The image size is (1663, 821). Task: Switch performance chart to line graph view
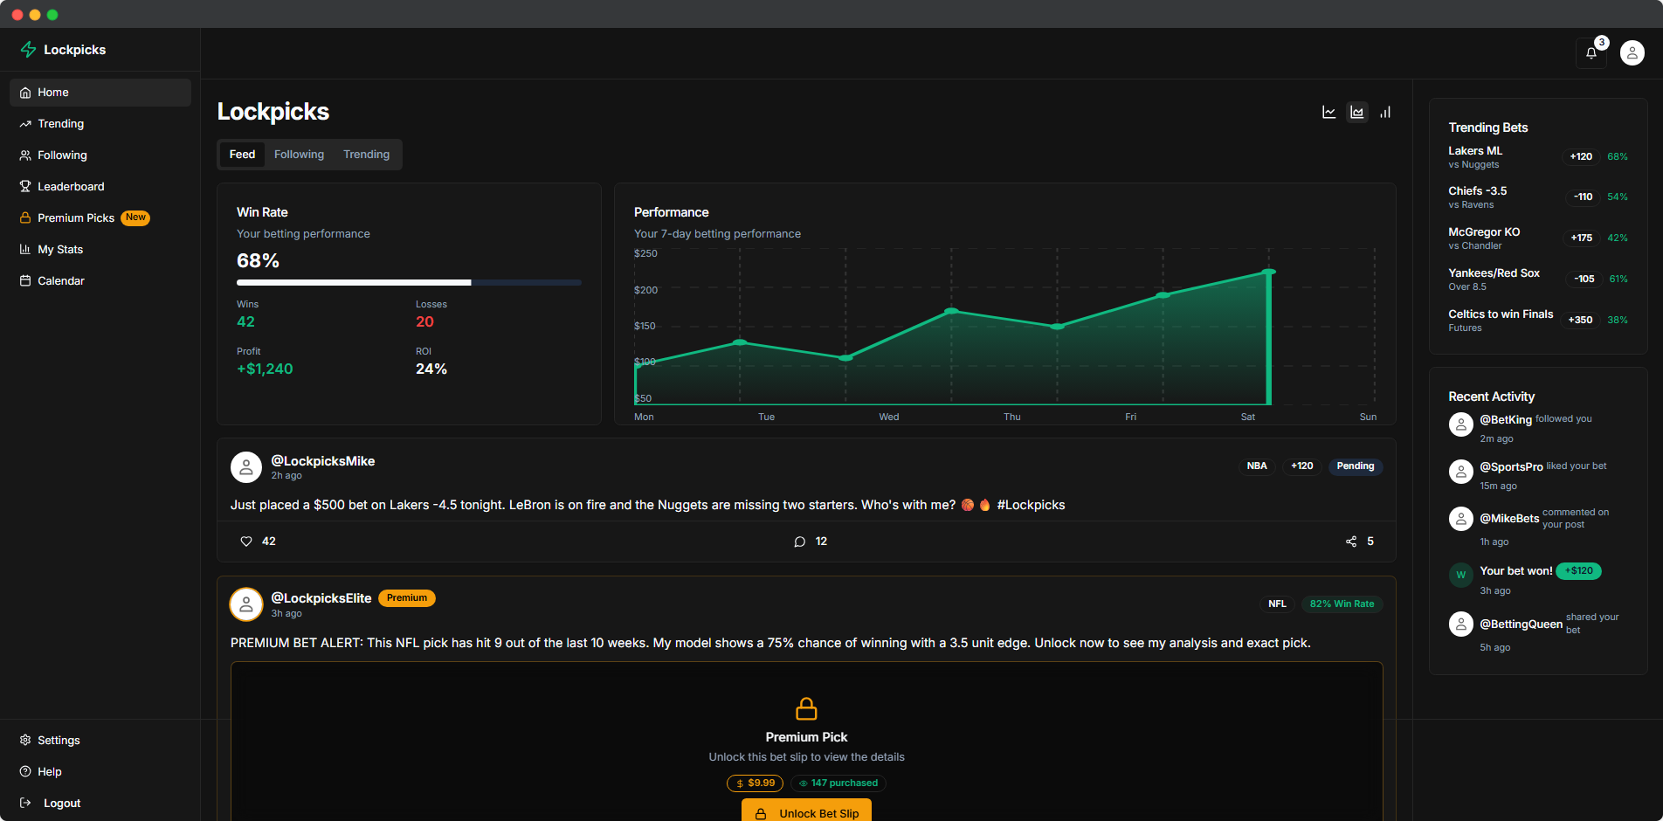pyautogui.click(x=1329, y=112)
